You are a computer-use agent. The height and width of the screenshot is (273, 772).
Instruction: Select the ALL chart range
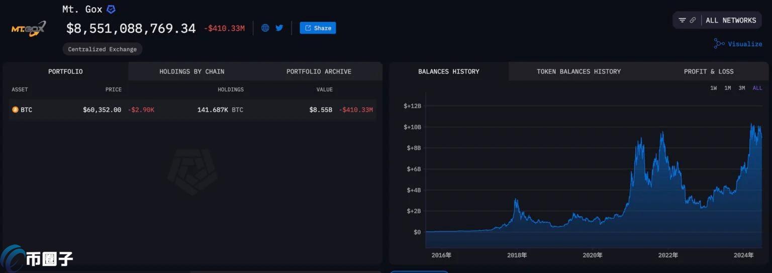tap(757, 88)
